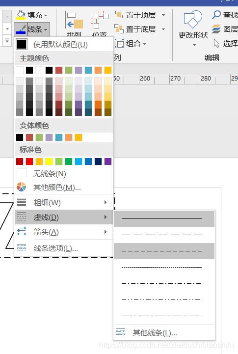Pick the light green standard color
238x354 pixels.
(59, 162)
